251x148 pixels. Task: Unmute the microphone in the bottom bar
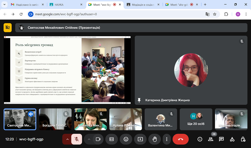[77, 139]
